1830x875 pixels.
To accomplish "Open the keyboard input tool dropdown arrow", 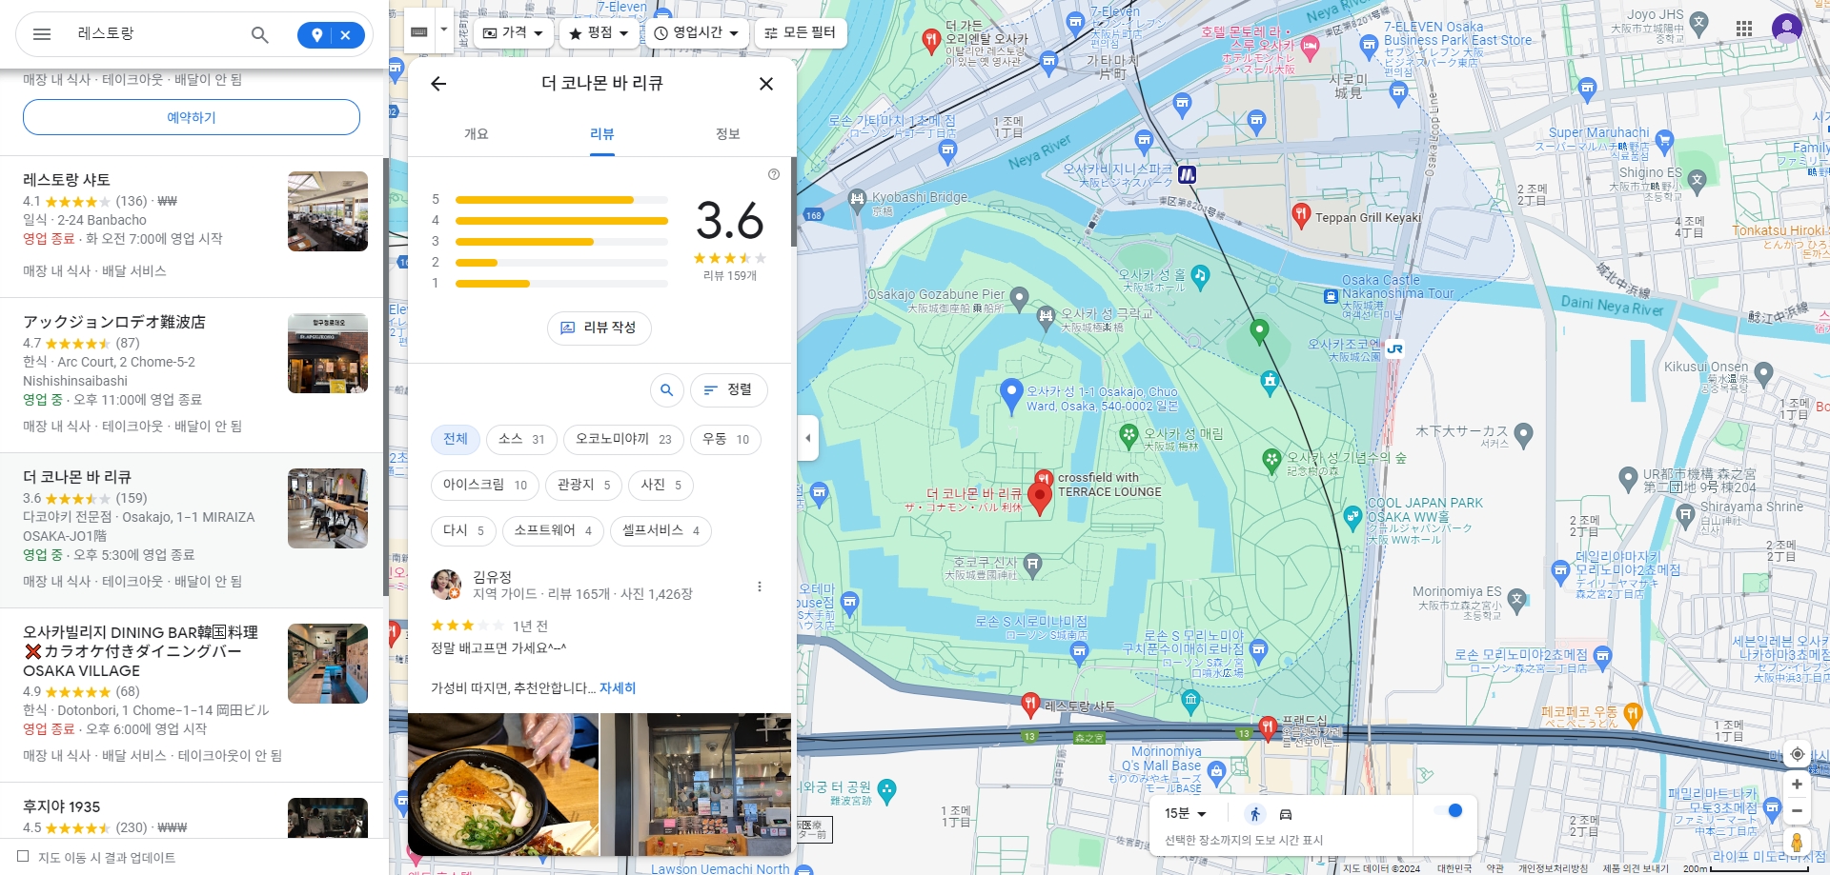I will click(x=444, y=30).
